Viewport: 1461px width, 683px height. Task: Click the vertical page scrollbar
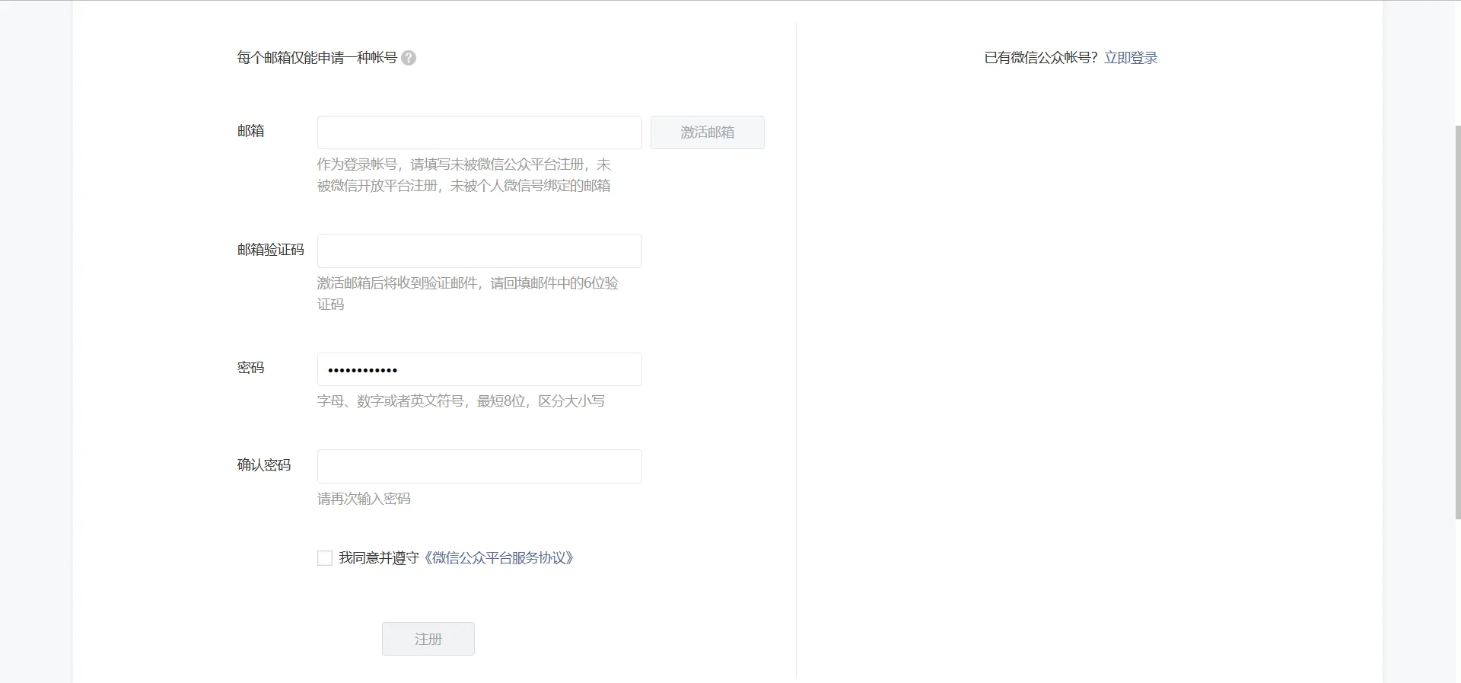click(x=1457, y=320)
